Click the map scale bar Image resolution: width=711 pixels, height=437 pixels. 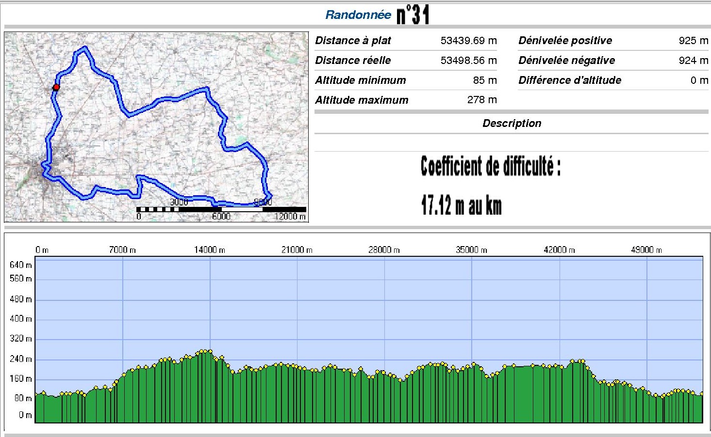[x=221, y=209]
